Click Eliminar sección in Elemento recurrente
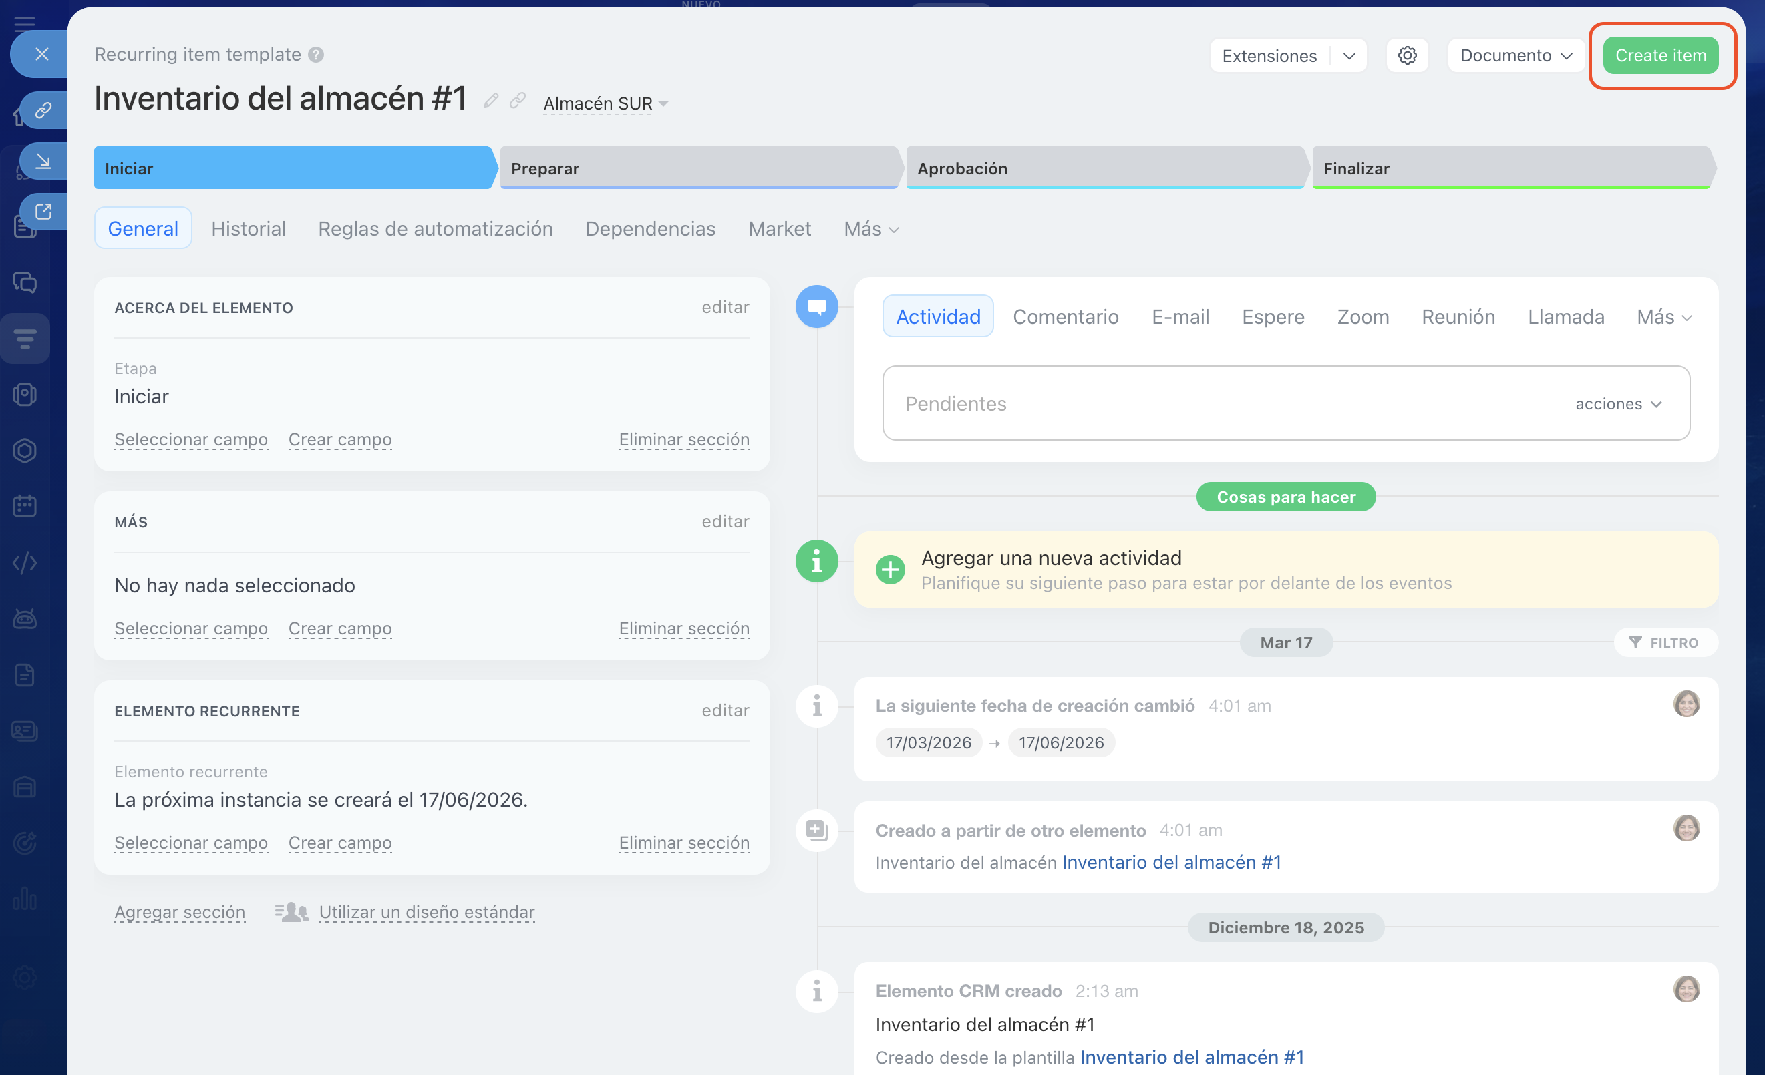 [x=683, y=843]
